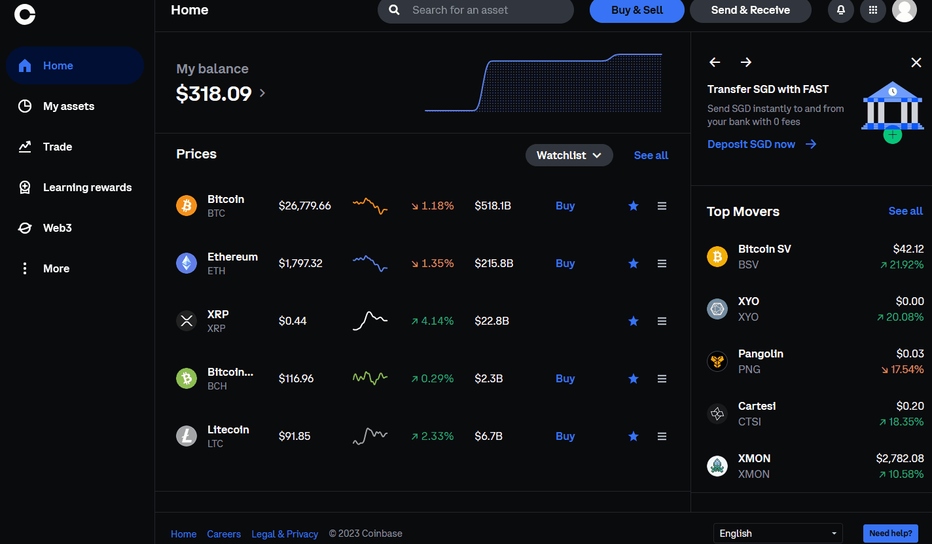Click the Bitcoin SV icon in Top Movers
932x544 pixels.
[717, 257]
